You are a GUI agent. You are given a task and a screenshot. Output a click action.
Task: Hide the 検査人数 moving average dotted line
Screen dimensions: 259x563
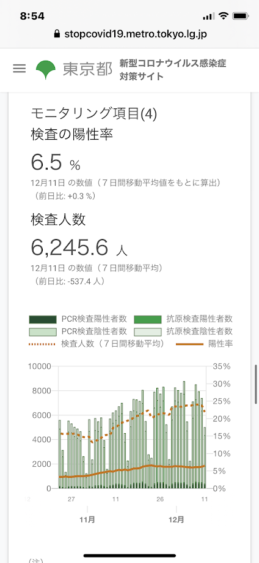(x=97, y=344)
